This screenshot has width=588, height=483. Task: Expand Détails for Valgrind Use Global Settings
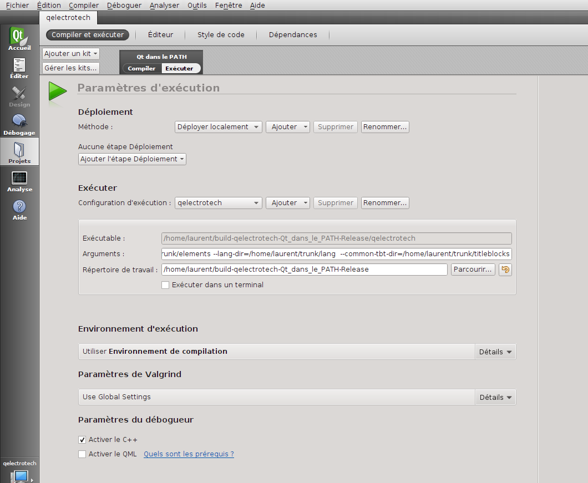(495, 397)
